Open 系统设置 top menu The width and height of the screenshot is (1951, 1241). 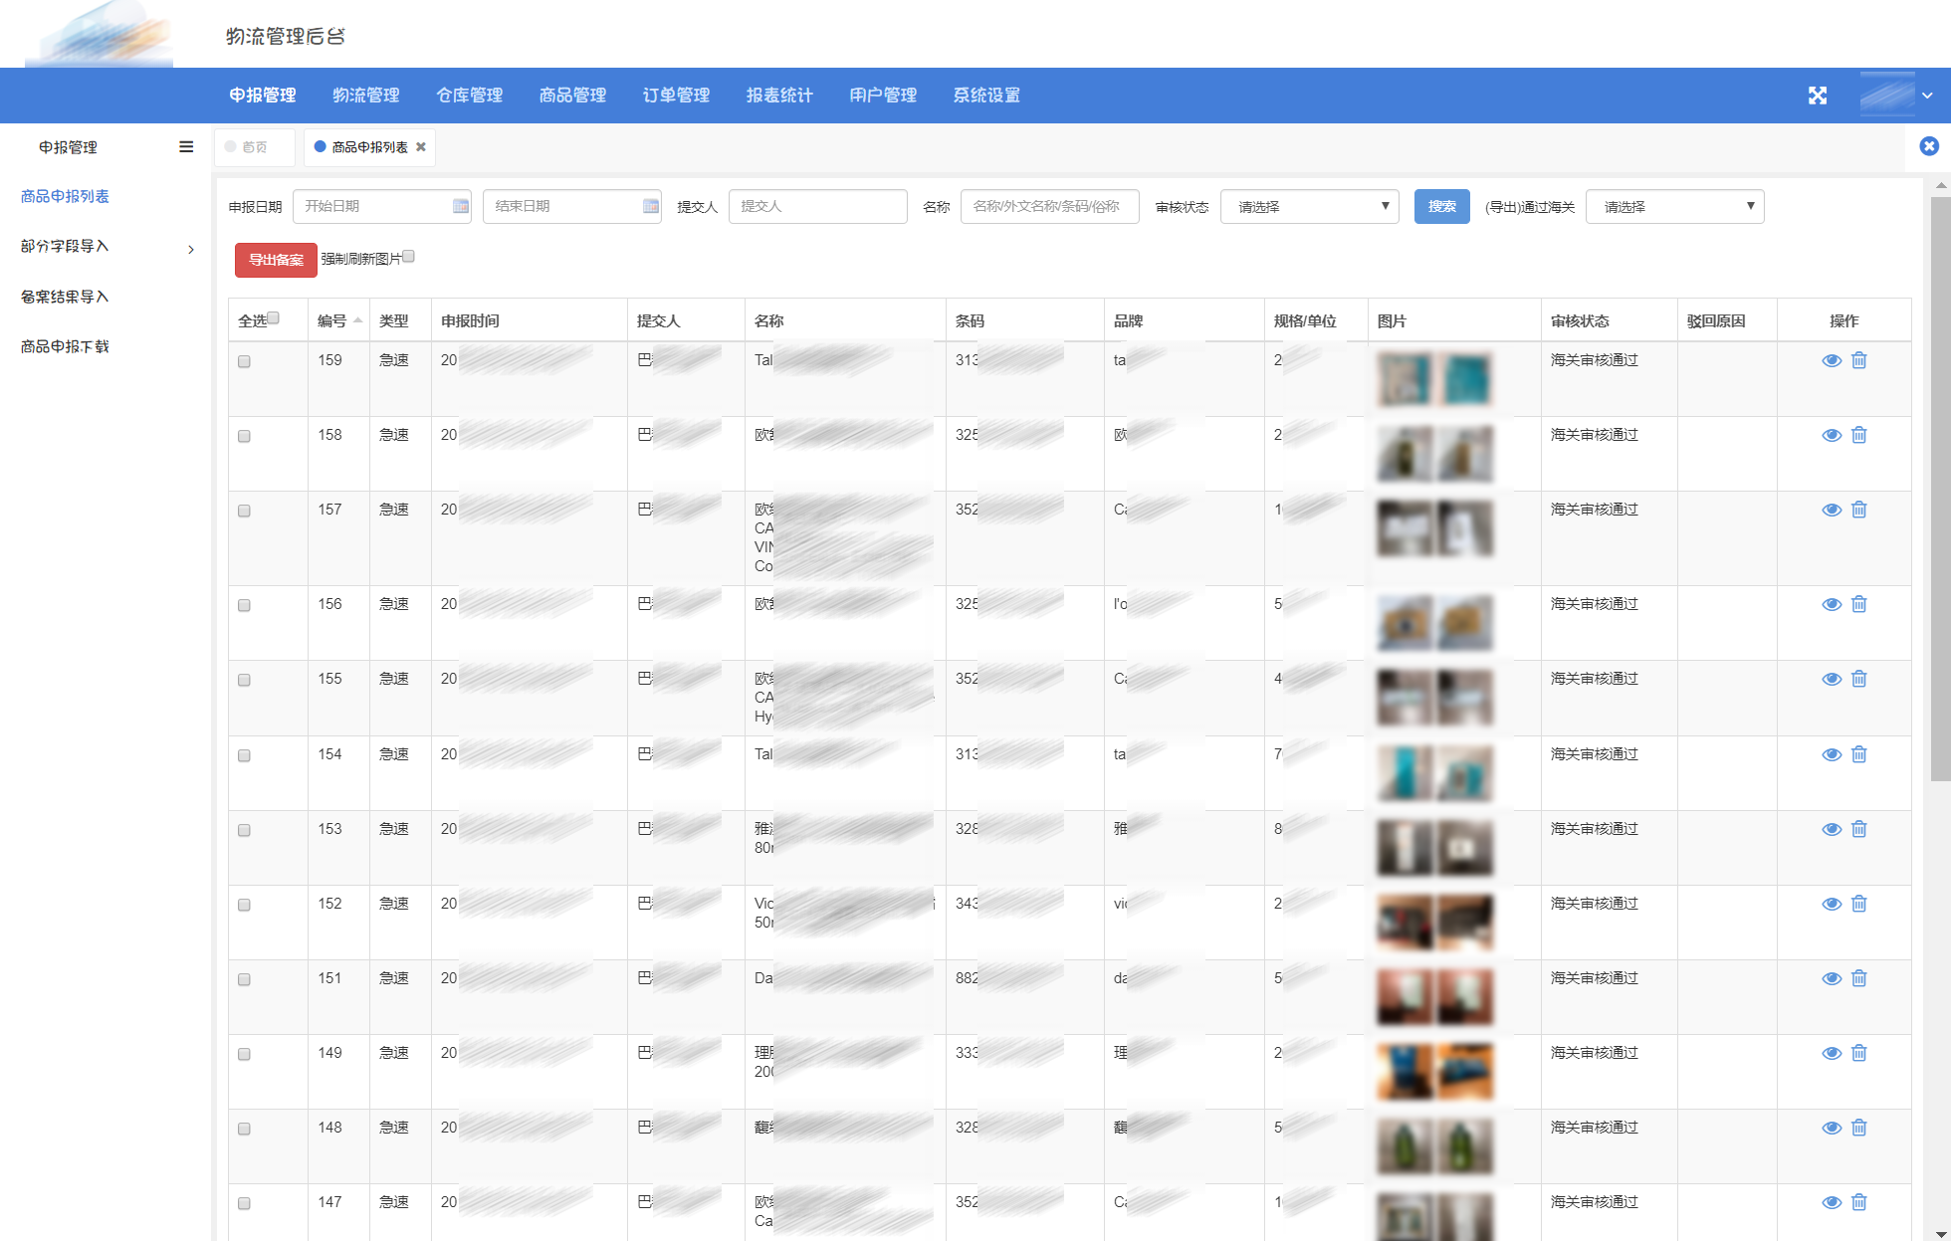pyautogui.click(x=986, y=96)
